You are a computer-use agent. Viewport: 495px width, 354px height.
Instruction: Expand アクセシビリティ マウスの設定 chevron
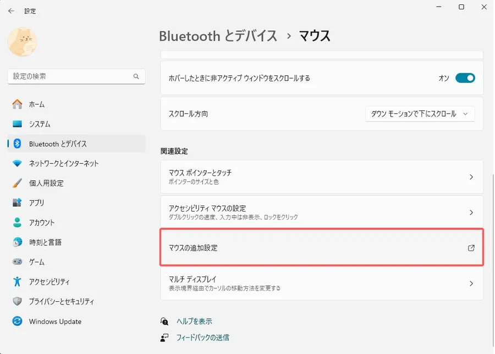coord(471,212)
